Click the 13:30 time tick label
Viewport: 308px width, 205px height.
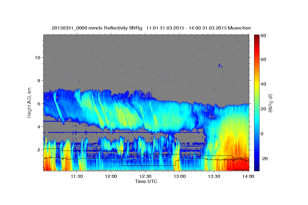pos(214,176)
